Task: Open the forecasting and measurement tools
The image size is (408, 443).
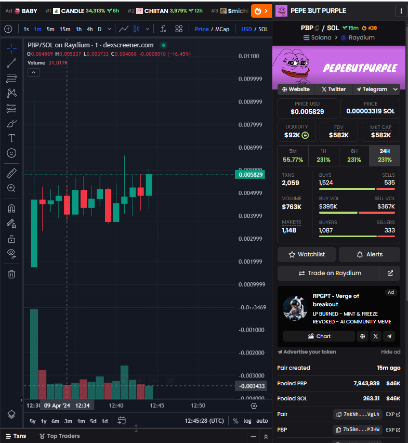Action: tap(11, 108)
